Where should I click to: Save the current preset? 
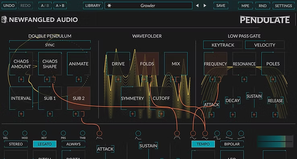(x=221, y=6)
